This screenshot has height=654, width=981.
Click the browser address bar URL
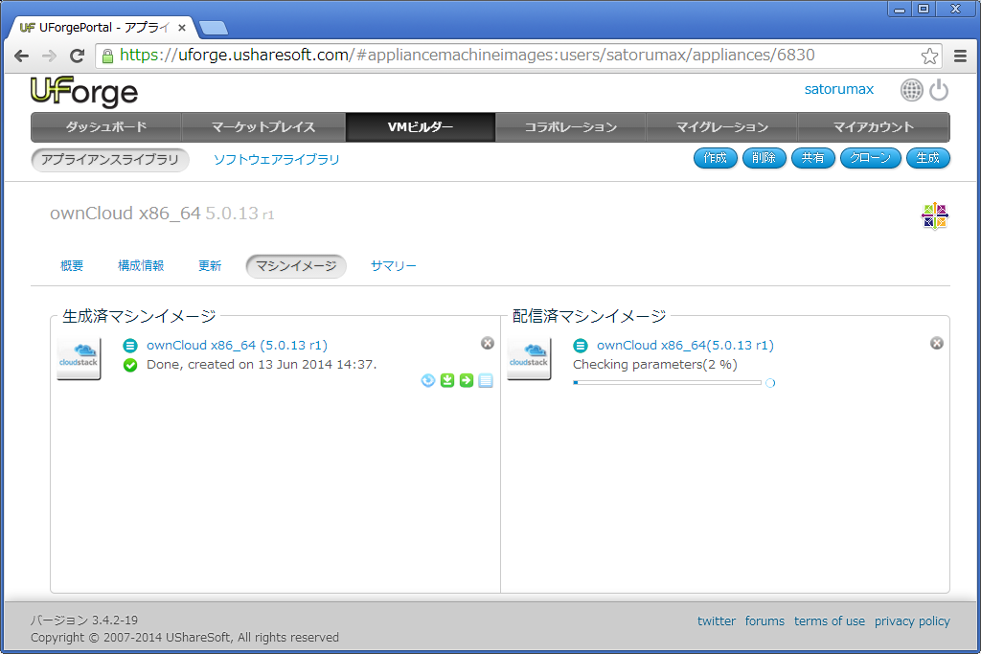467,56
